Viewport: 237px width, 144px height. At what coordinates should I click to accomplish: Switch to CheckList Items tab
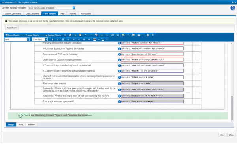pos(32,13)
